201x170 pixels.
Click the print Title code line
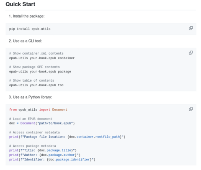coord(43,150)
